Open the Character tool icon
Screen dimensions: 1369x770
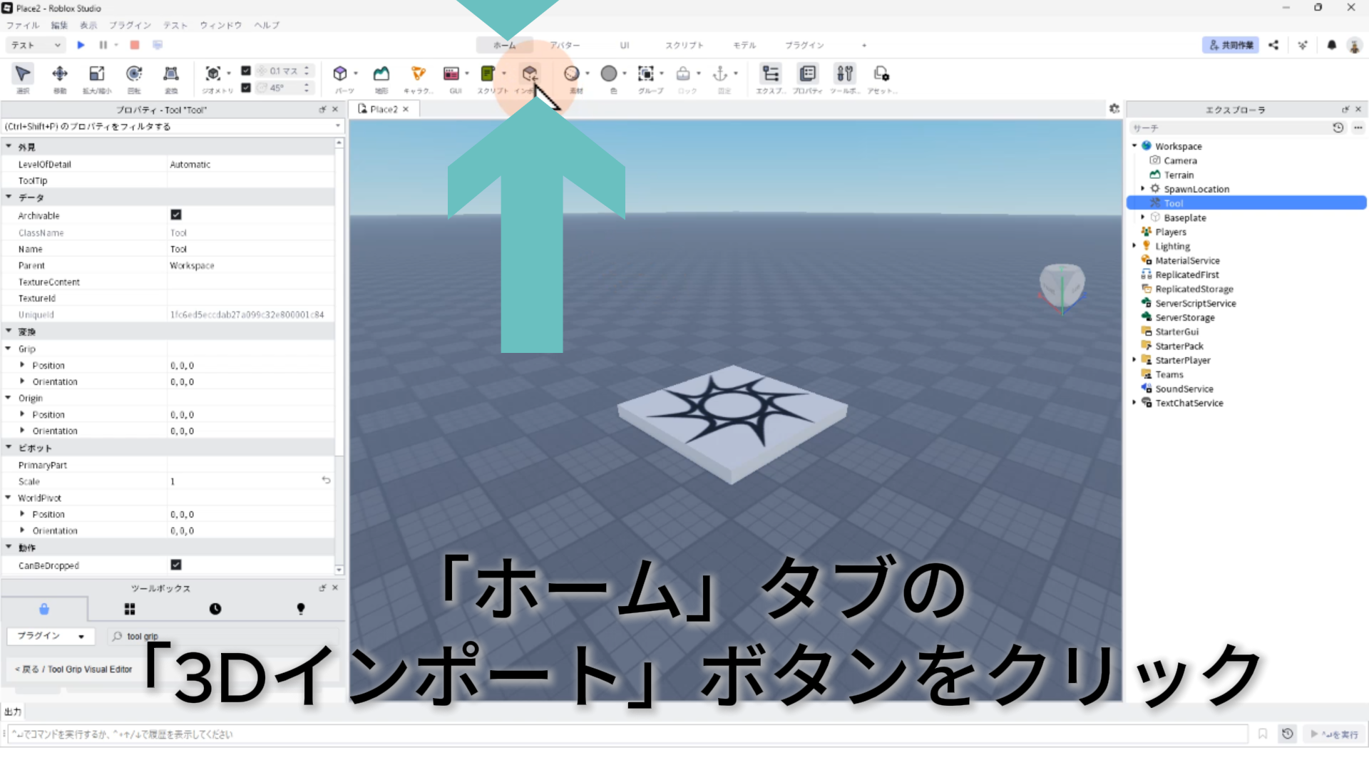(418, 74)
